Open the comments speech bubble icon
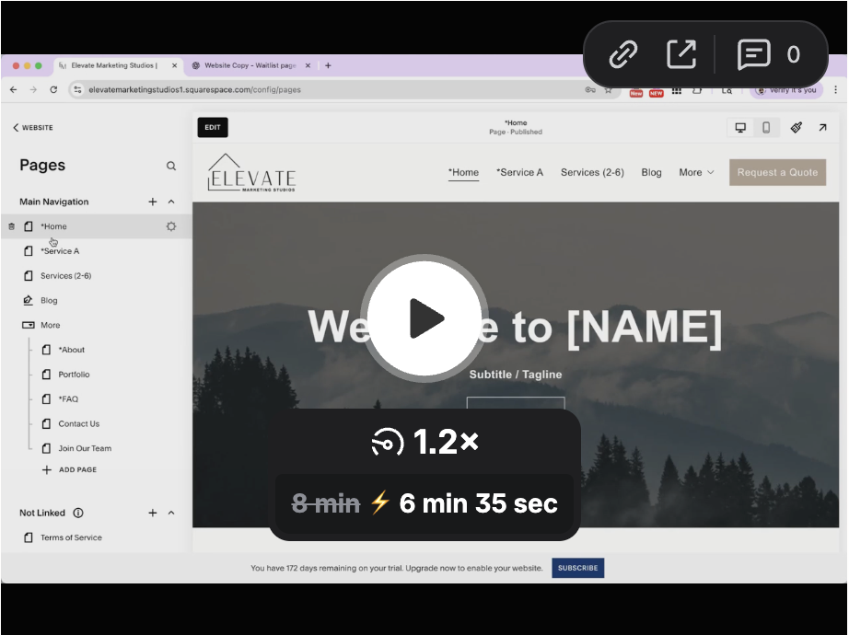The width and height of the screenshot is (849, 635). pos(753,54)
